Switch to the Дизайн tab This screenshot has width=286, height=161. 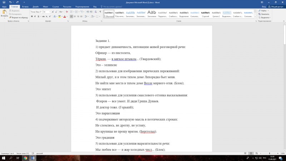click(35, 6)
